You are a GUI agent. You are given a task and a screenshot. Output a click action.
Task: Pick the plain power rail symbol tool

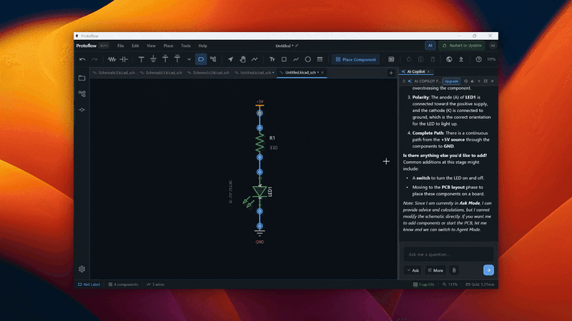click(x=141, y=59)
